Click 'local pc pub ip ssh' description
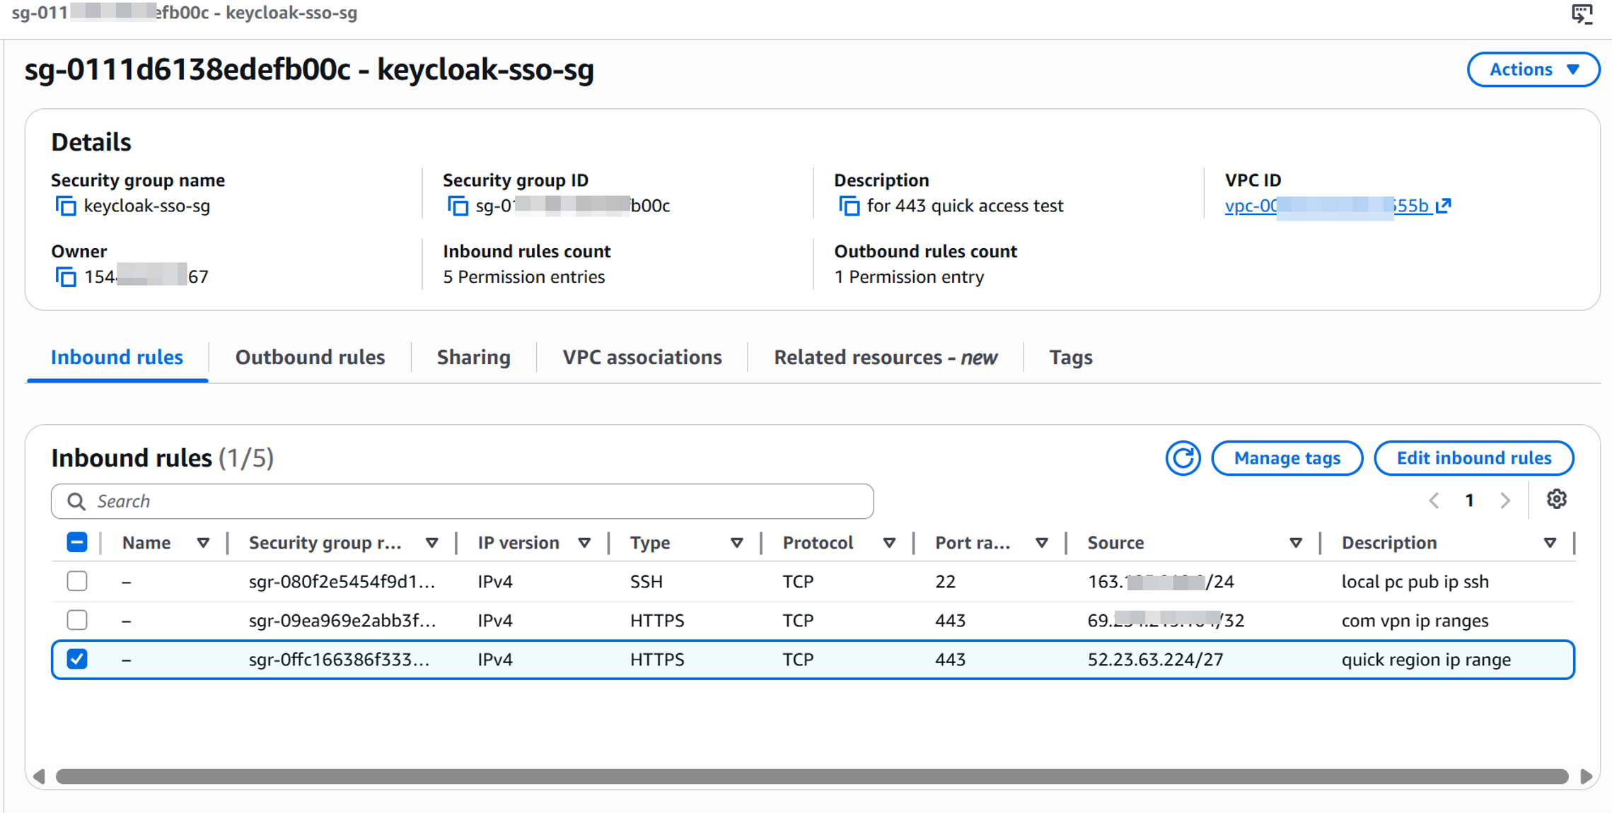The image size is (1612, 813). click(1415, 582)
